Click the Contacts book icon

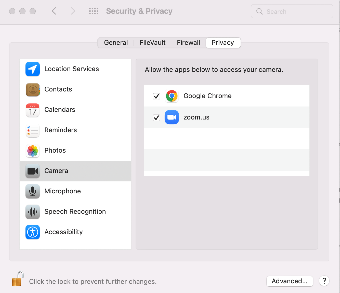[x=33, y=89]
